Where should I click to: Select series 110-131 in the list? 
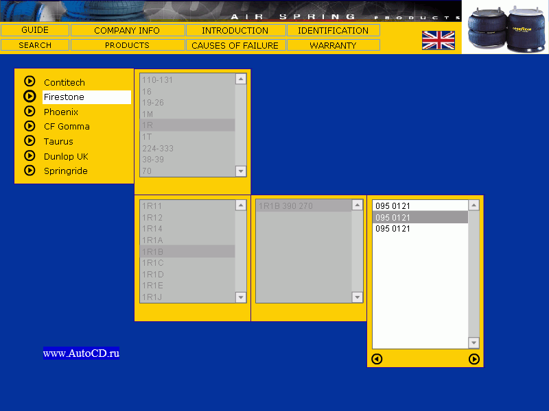click(x=187, y=79)
